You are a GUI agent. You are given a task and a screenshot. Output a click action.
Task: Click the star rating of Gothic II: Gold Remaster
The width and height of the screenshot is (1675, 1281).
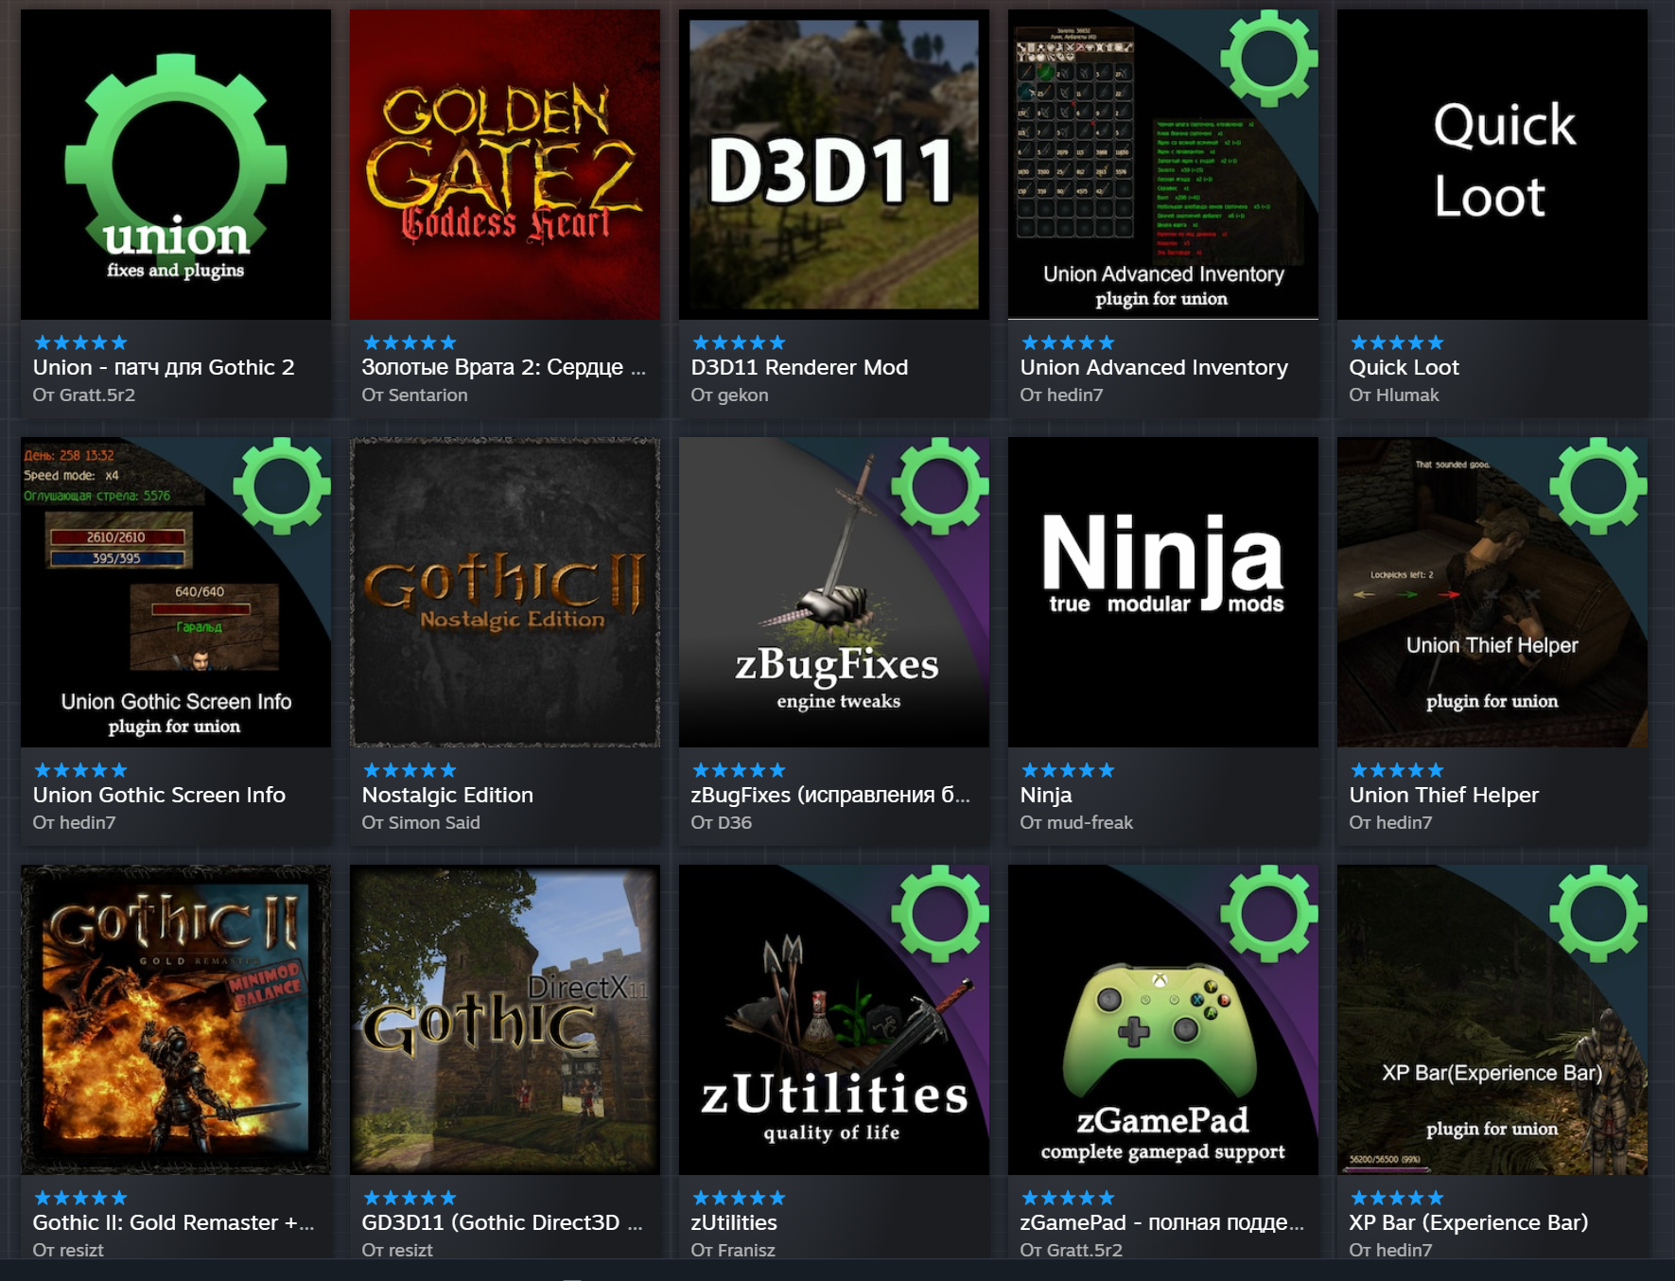[x=80, y=1198]
